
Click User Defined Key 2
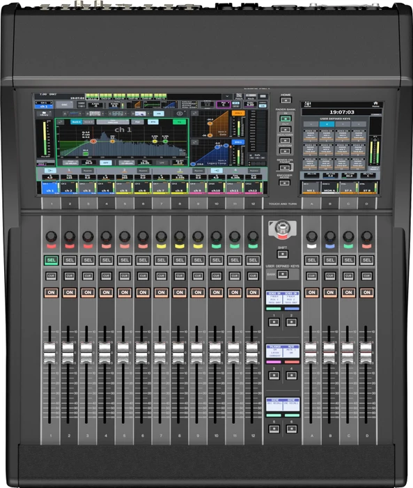pos(291,322)
